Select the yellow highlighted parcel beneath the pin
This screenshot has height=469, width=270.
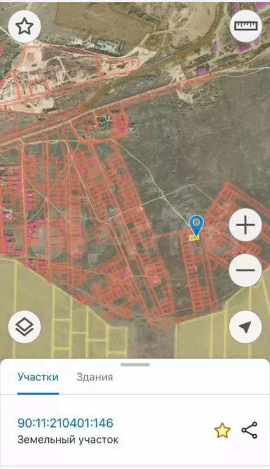coord(194,238)
